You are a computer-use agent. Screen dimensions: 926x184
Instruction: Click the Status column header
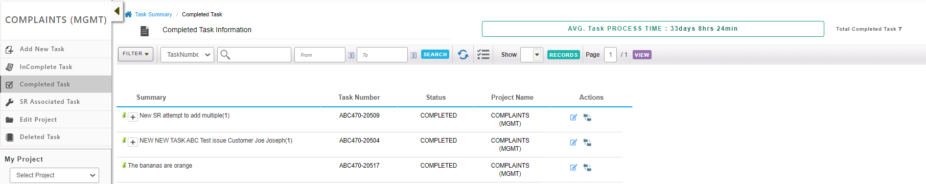point(436,97)
